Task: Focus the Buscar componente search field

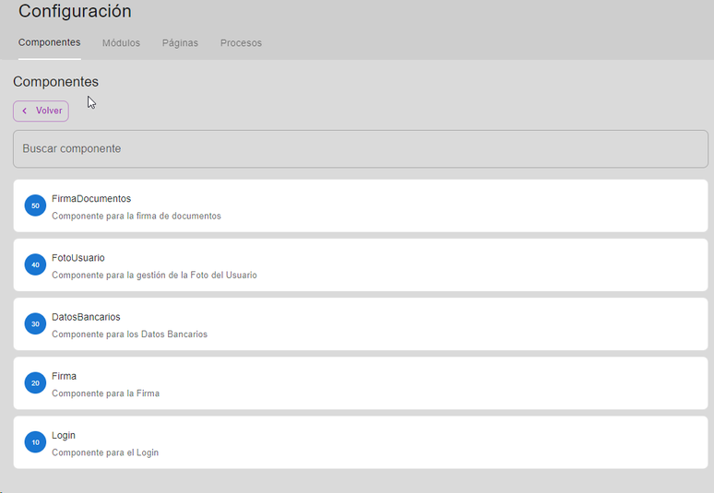Action: (x=361, y=148)
